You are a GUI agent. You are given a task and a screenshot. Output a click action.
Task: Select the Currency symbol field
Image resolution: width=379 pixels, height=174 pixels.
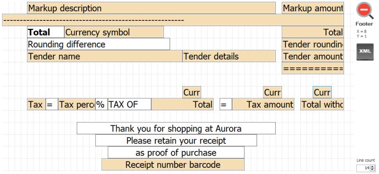point(114,32)
